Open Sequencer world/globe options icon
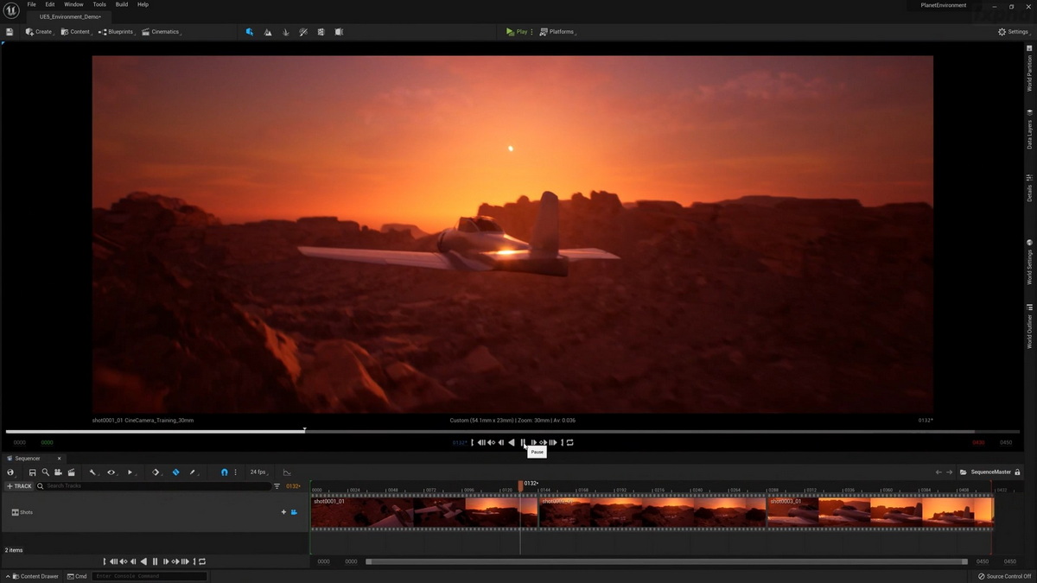Viewport: 1037px width, 583px height. click(10, 472)
